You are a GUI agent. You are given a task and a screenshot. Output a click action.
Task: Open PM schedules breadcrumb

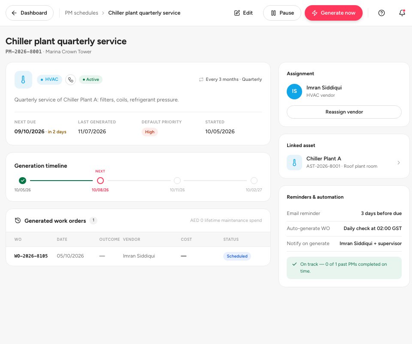(x=82, y=13)
